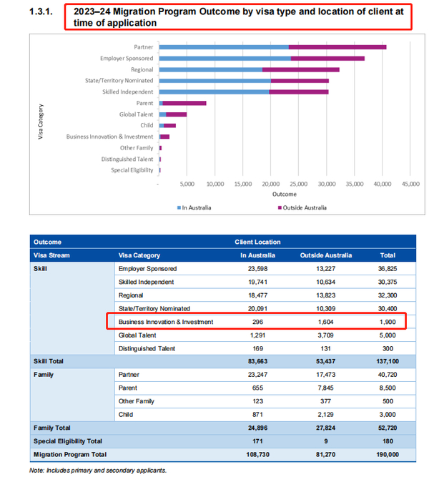The height and width of the screenshot is (482, 429).
Task: Click the "25,000" tick label on the axis
Action: (298, 184)
